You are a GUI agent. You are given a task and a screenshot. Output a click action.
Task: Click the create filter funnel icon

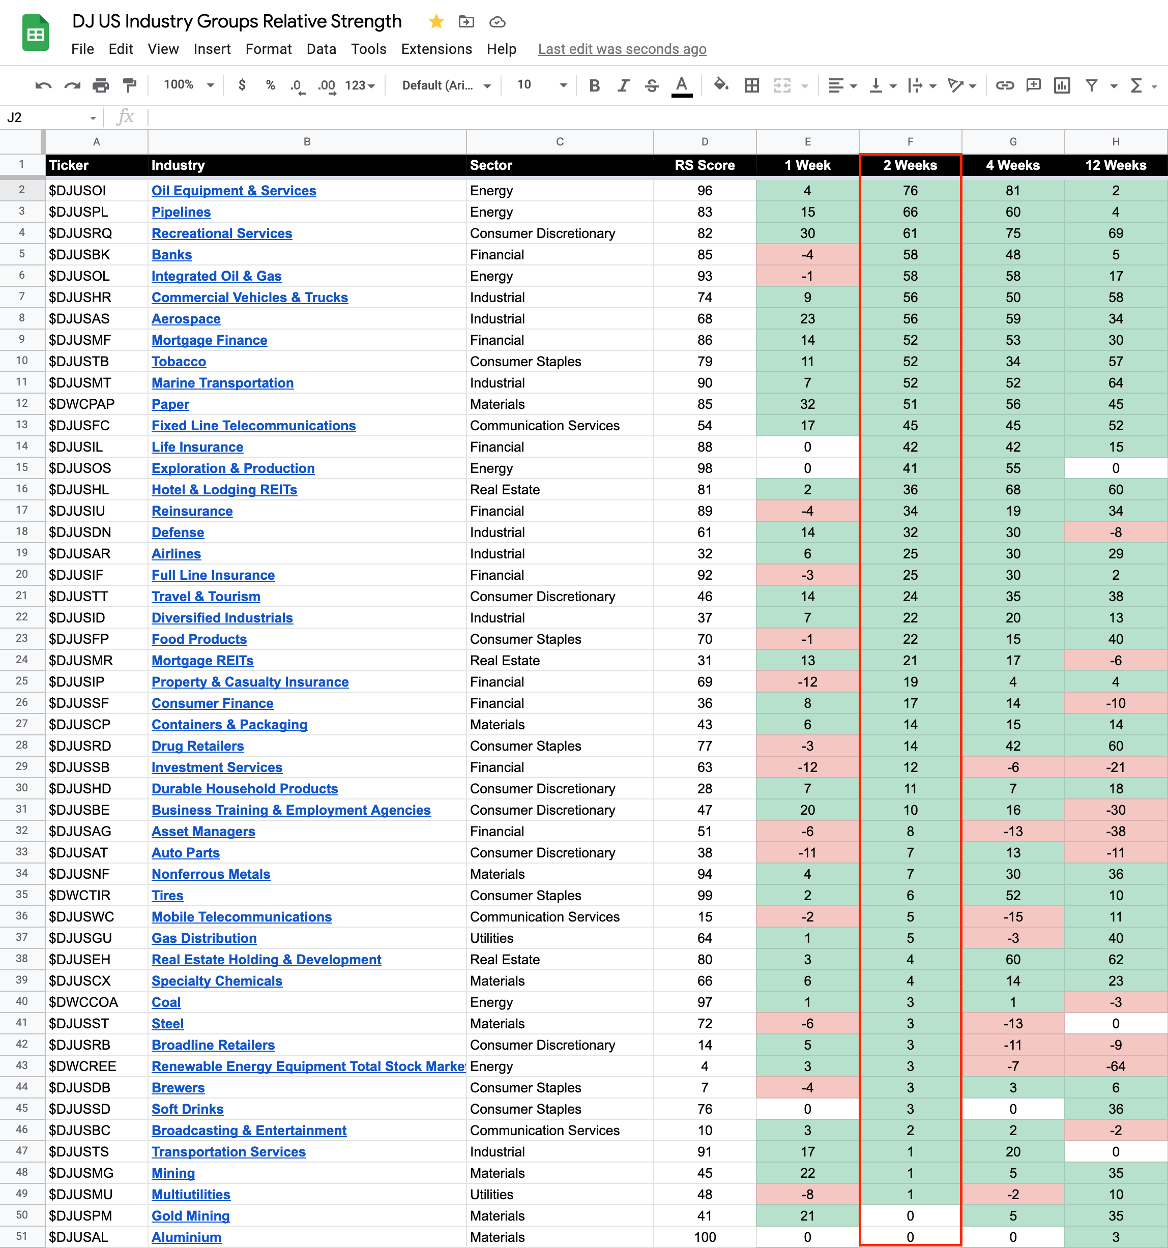click(x=1091, y=85)
